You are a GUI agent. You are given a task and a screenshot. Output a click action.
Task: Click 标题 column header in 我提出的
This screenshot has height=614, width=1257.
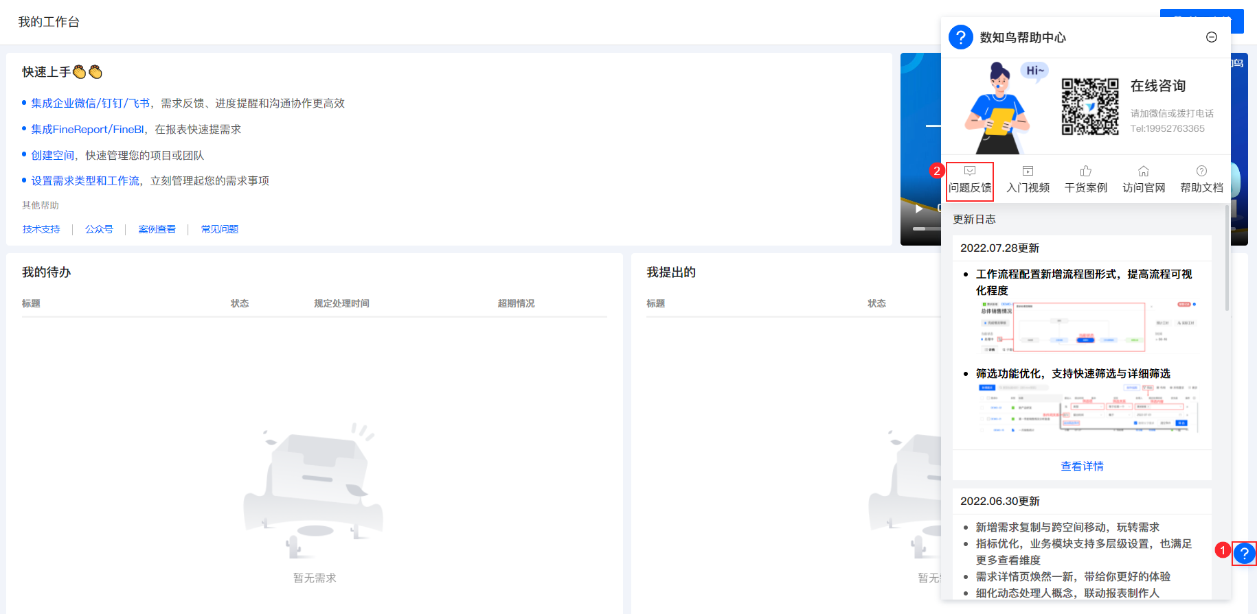[655, 303]
